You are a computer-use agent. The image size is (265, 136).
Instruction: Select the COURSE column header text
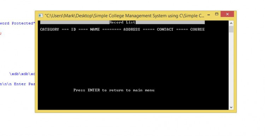[198, 29]
